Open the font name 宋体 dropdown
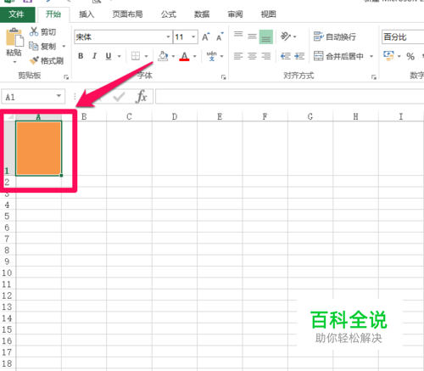The height and width of the screenshot is (371, 424). (168, 37)
